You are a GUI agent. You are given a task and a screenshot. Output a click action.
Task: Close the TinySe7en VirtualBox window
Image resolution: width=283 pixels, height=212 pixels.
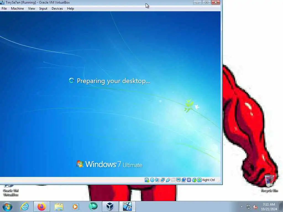coord(216,2)
